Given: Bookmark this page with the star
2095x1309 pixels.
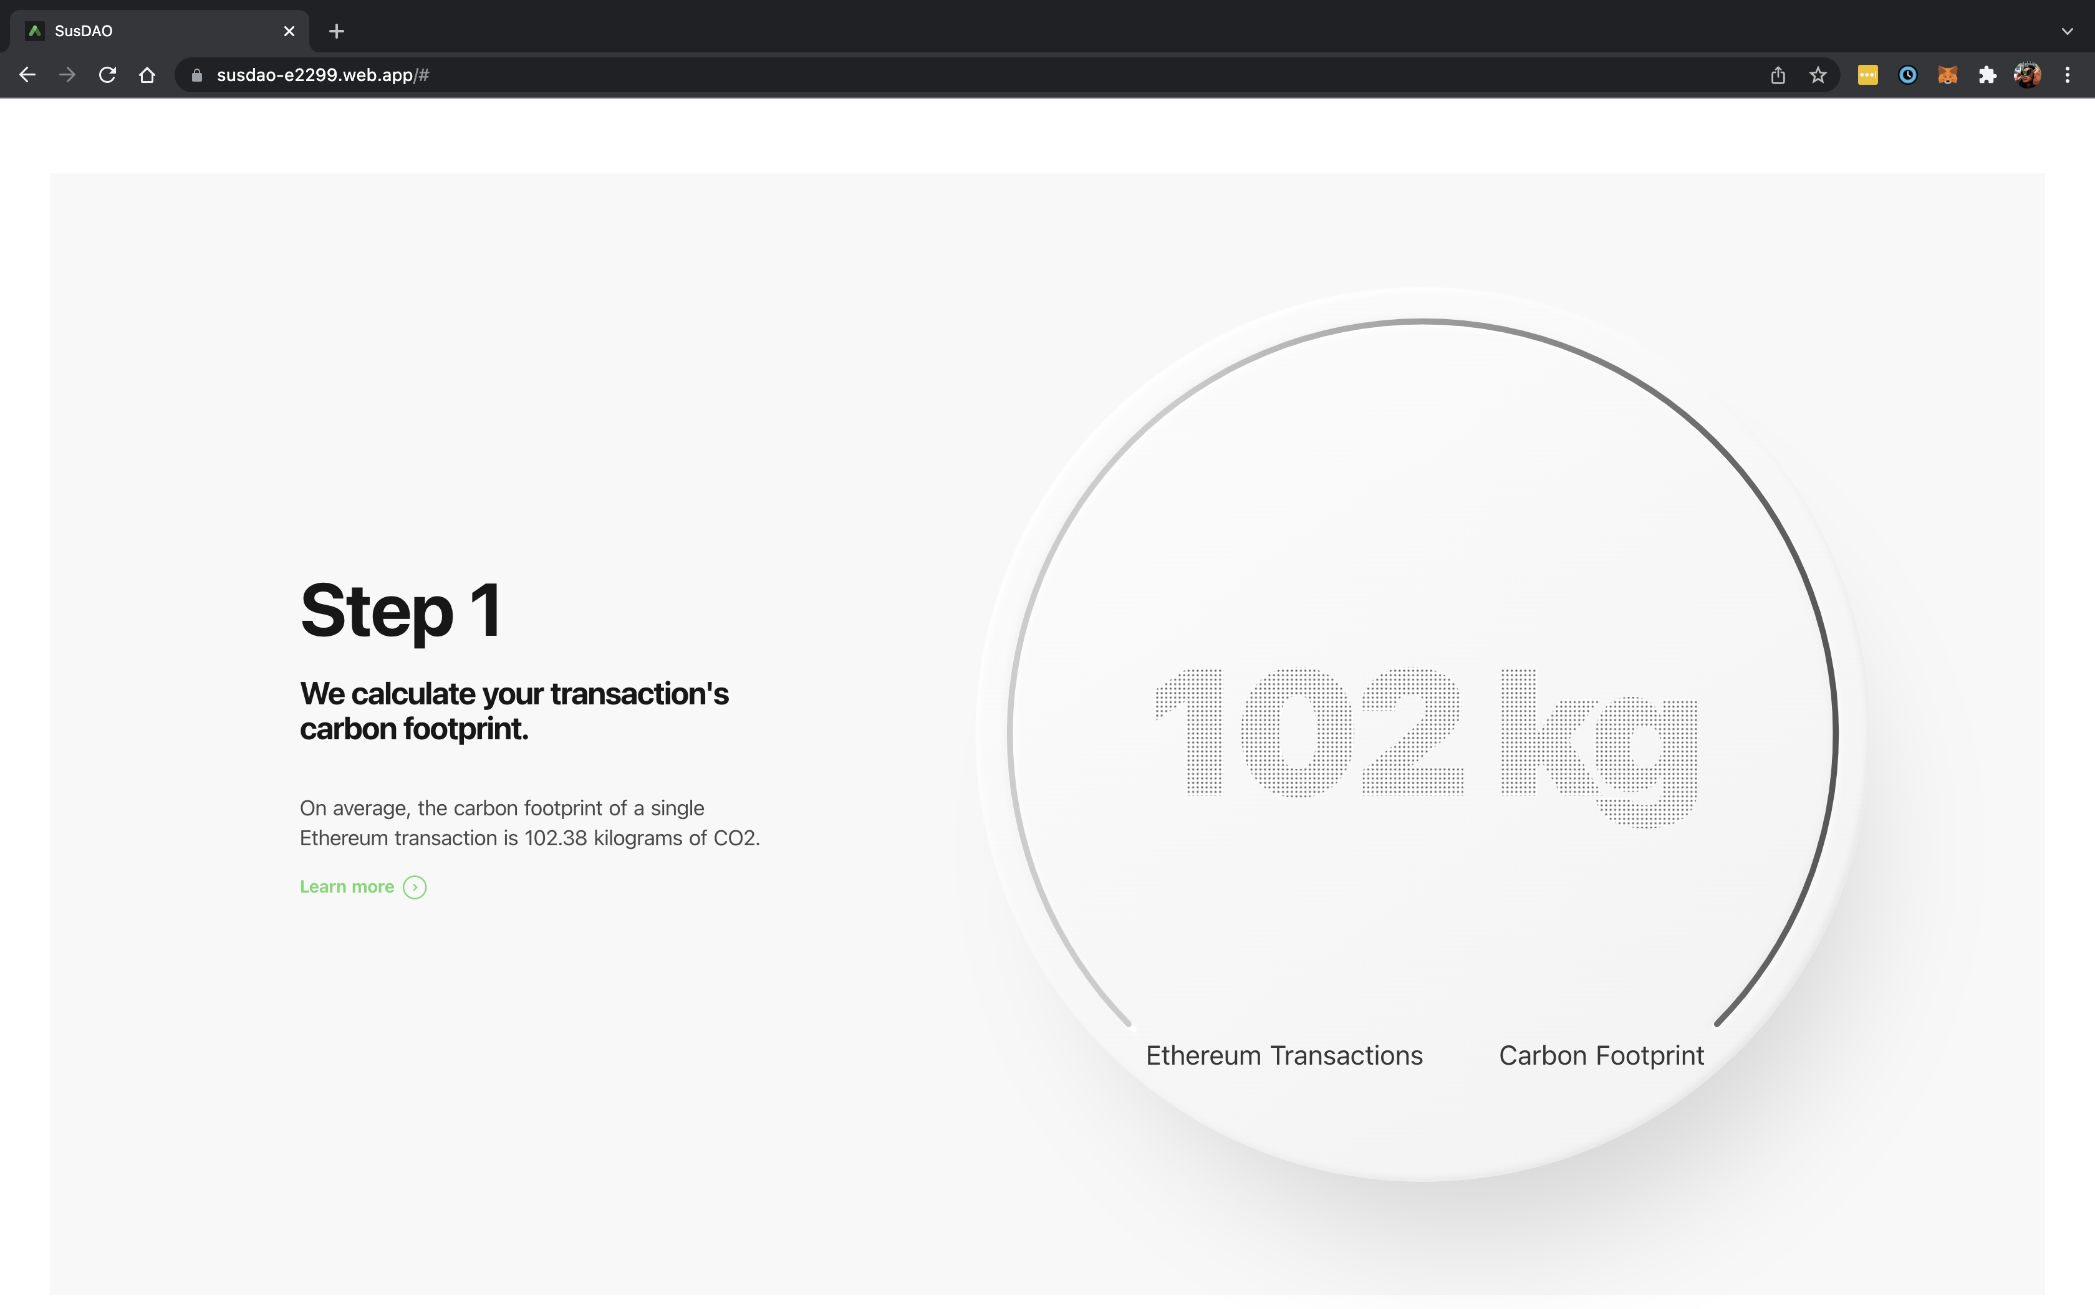Looking at the screenshot, I should [1817, 75].
